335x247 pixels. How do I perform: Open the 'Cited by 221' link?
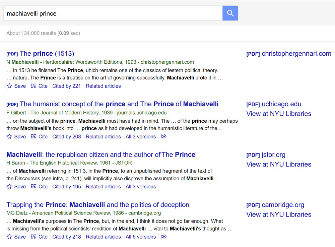pyautogui.click(x=66, y=86)
